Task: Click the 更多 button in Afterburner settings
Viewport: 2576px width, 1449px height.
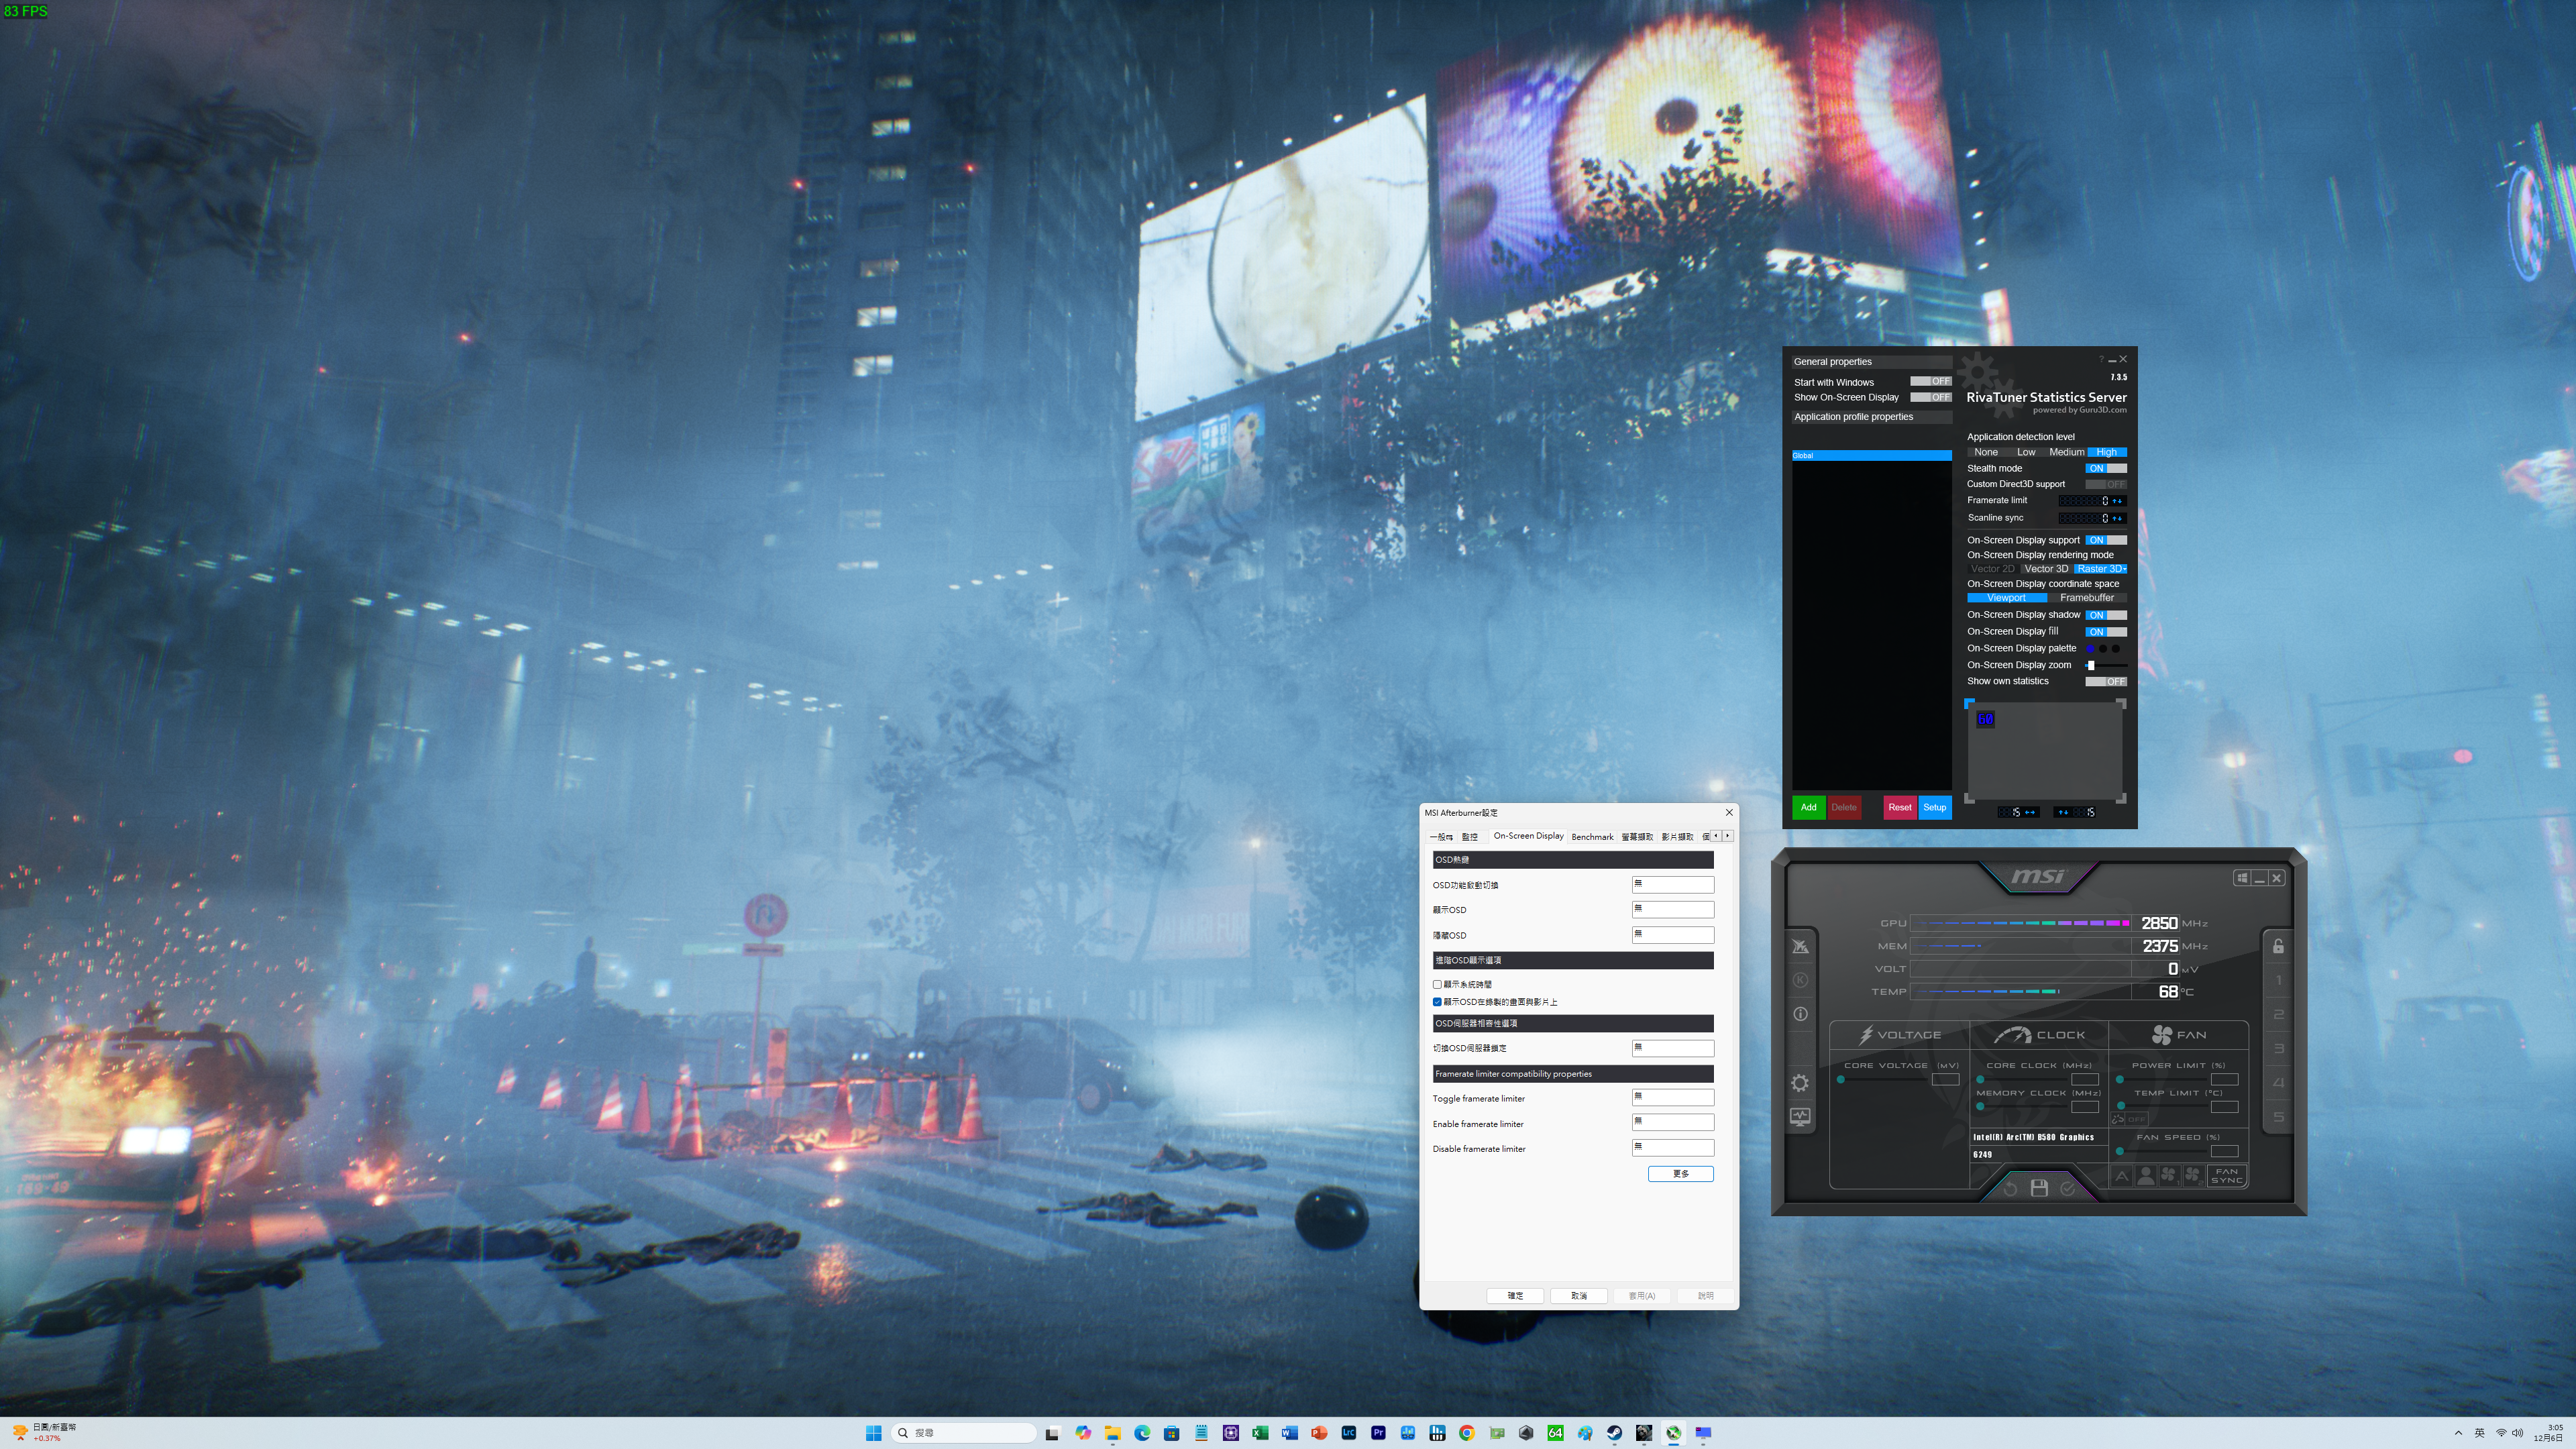Action: pyautogui.click(x=1680, y=1174)
